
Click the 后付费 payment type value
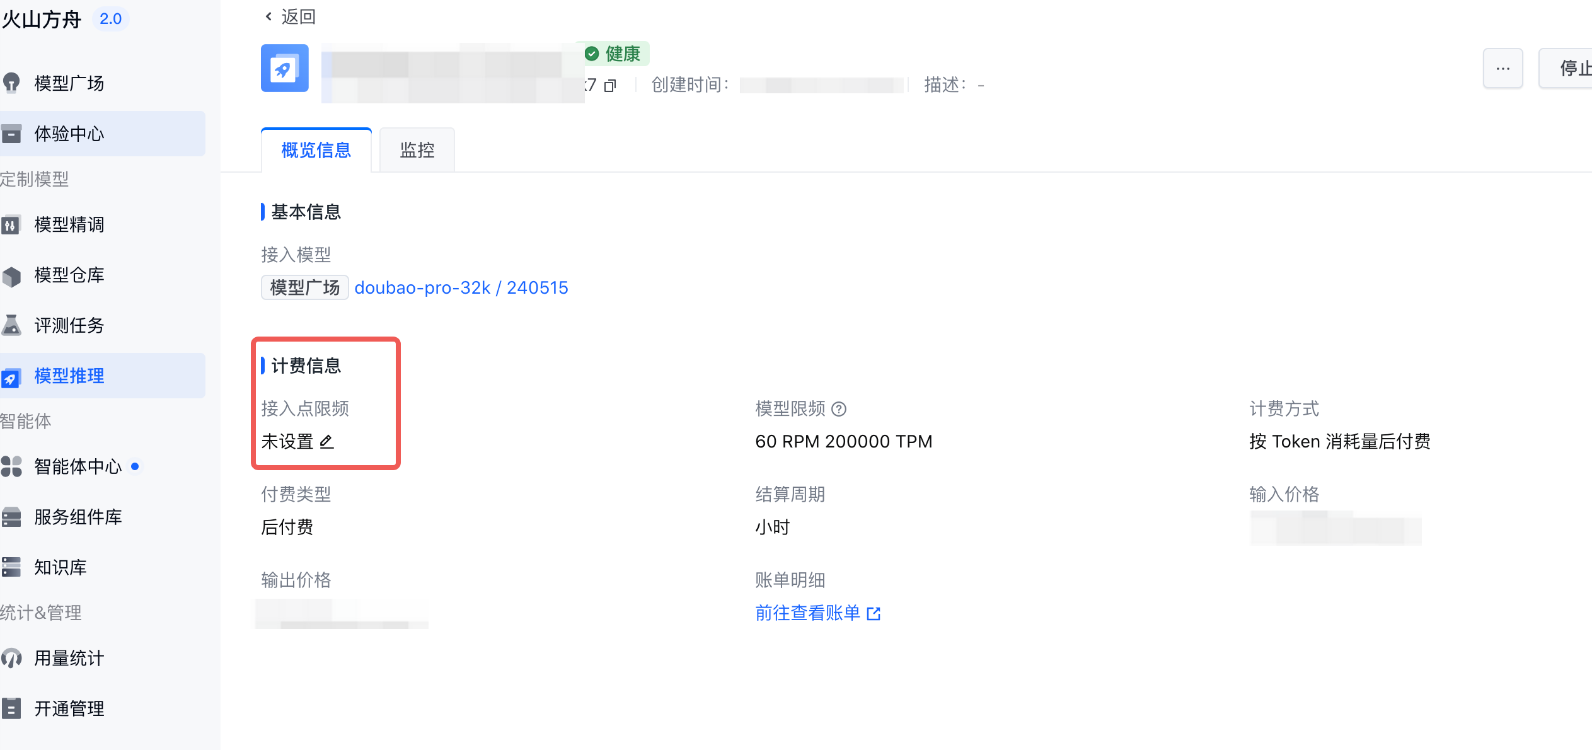287,528
